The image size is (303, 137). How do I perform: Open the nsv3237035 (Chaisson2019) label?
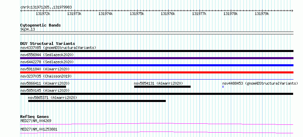(46, 76)
